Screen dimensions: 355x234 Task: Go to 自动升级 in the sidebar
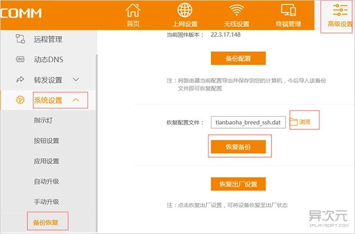[46, 182]
